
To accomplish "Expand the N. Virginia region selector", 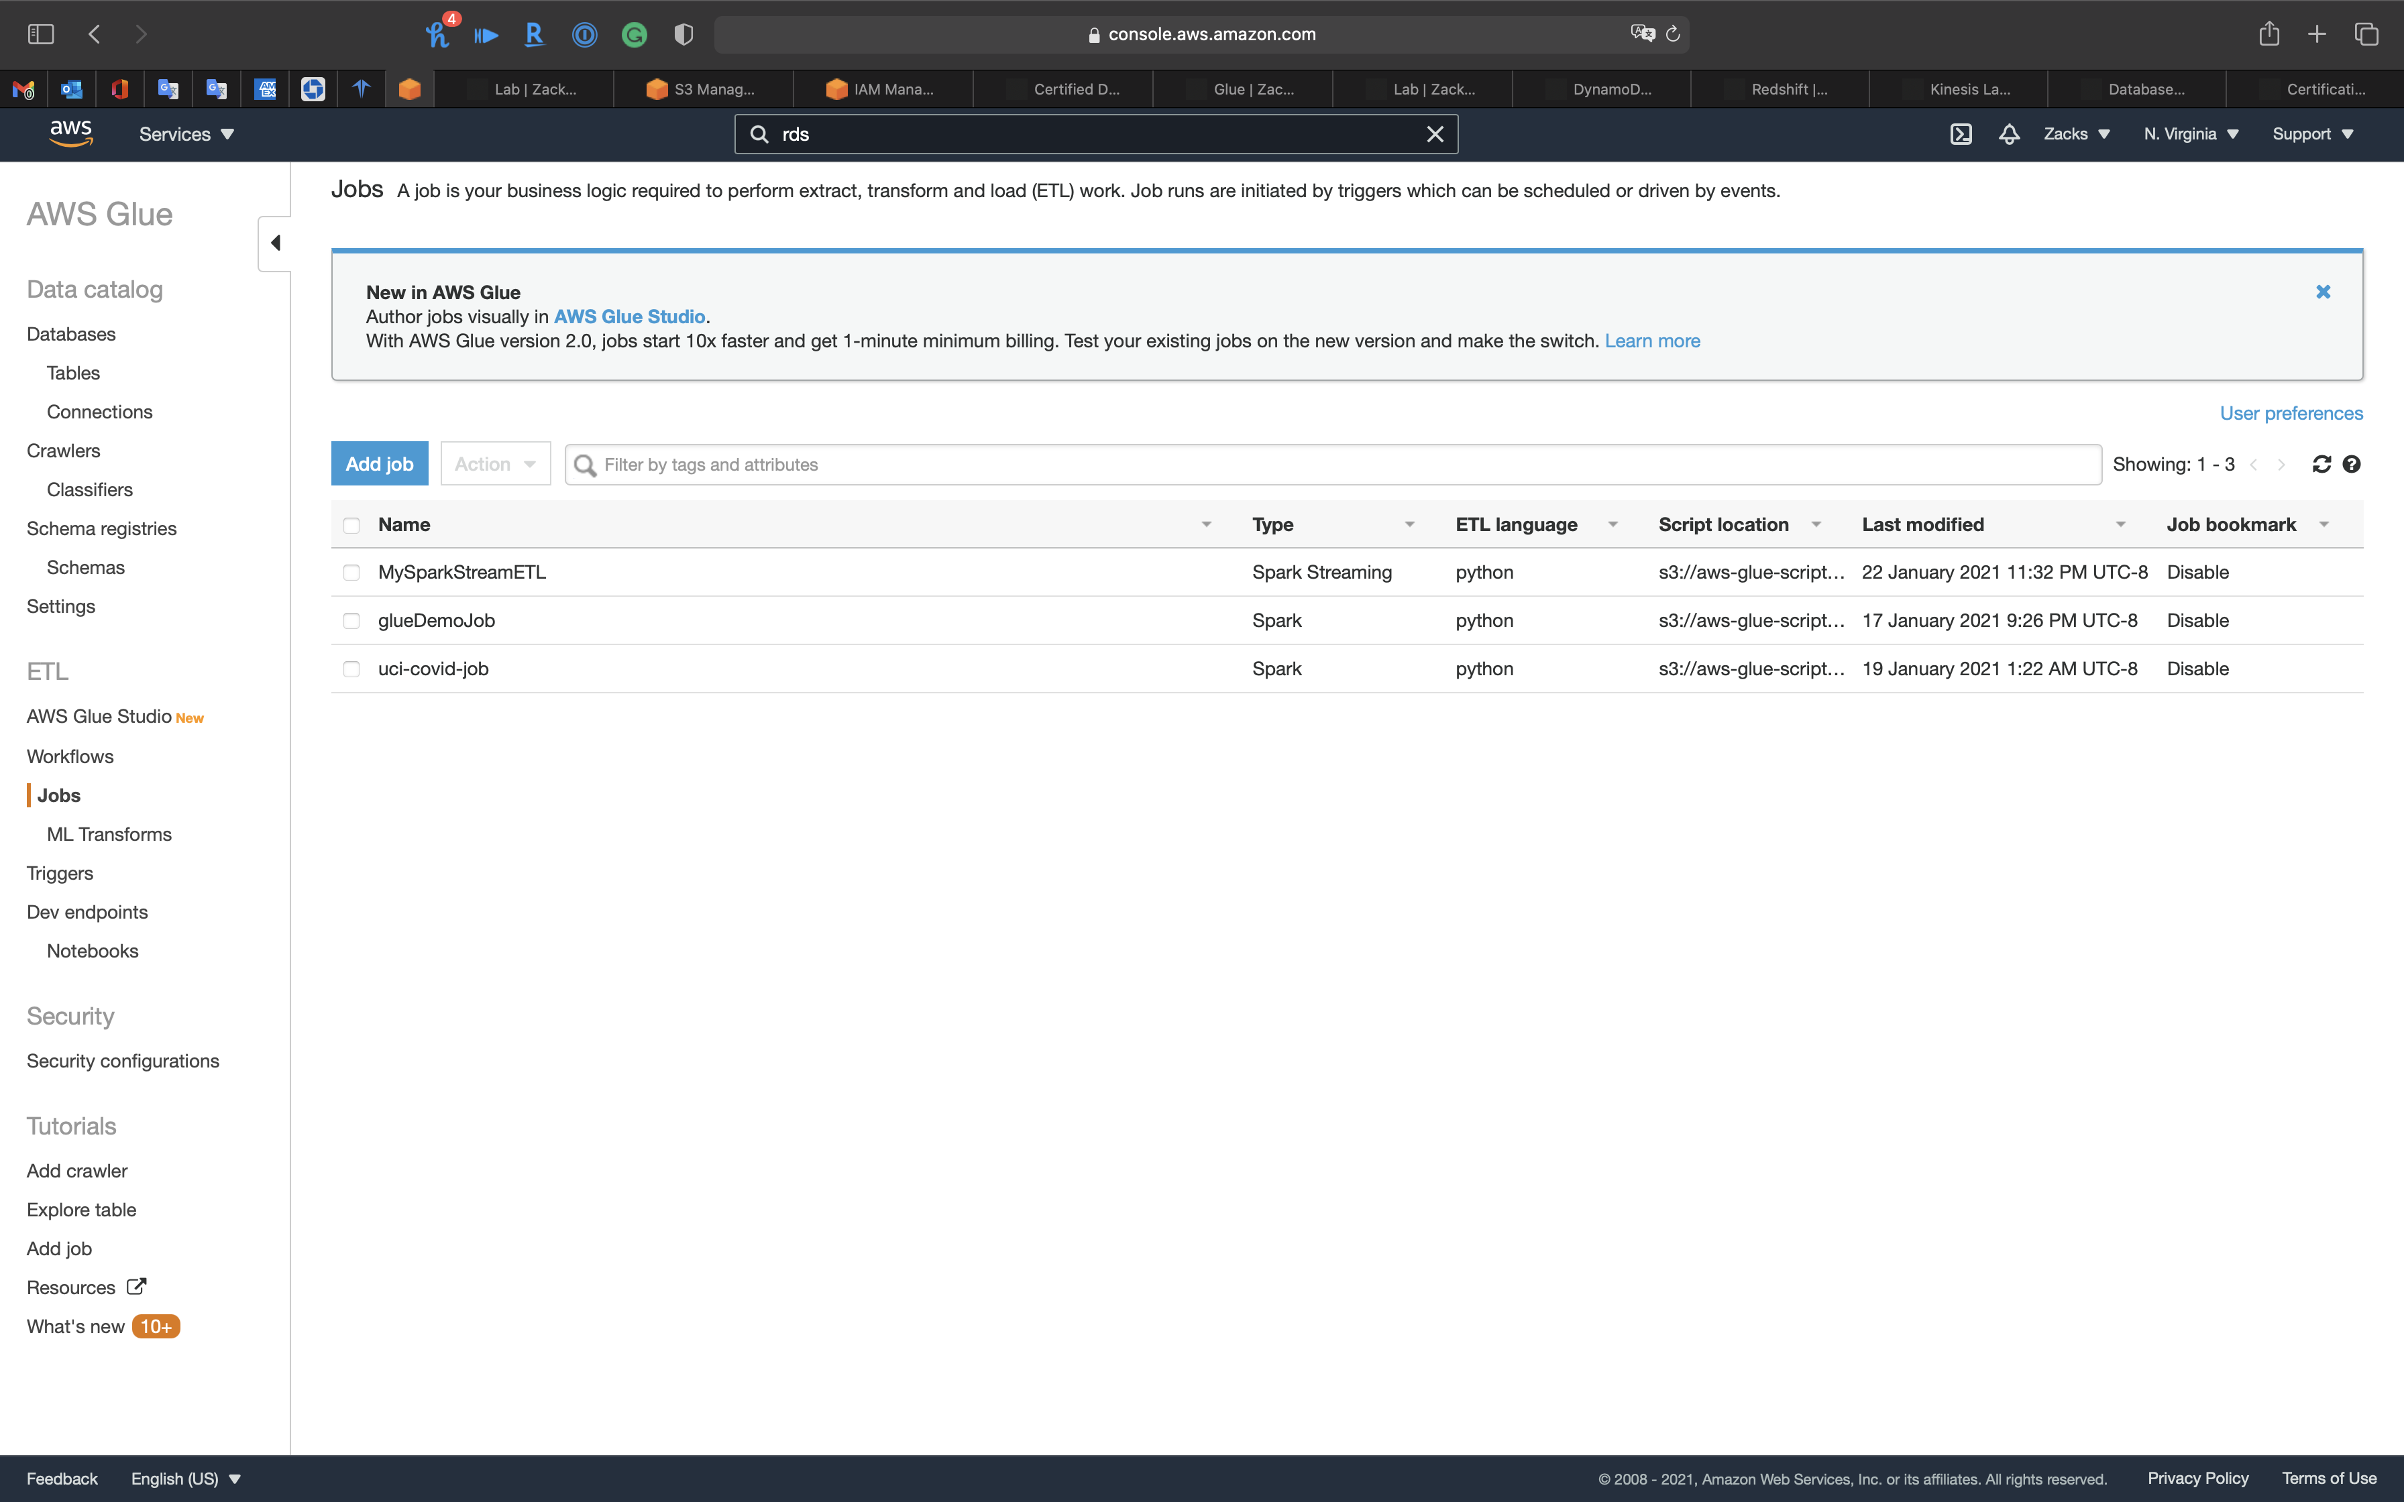I will click(2191, 134).
